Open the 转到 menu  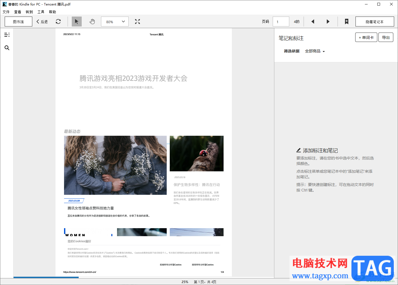(x=29, y=12)
